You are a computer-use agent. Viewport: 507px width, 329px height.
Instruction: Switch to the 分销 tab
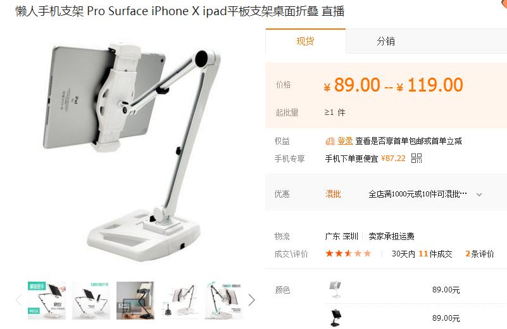[385, 41]
